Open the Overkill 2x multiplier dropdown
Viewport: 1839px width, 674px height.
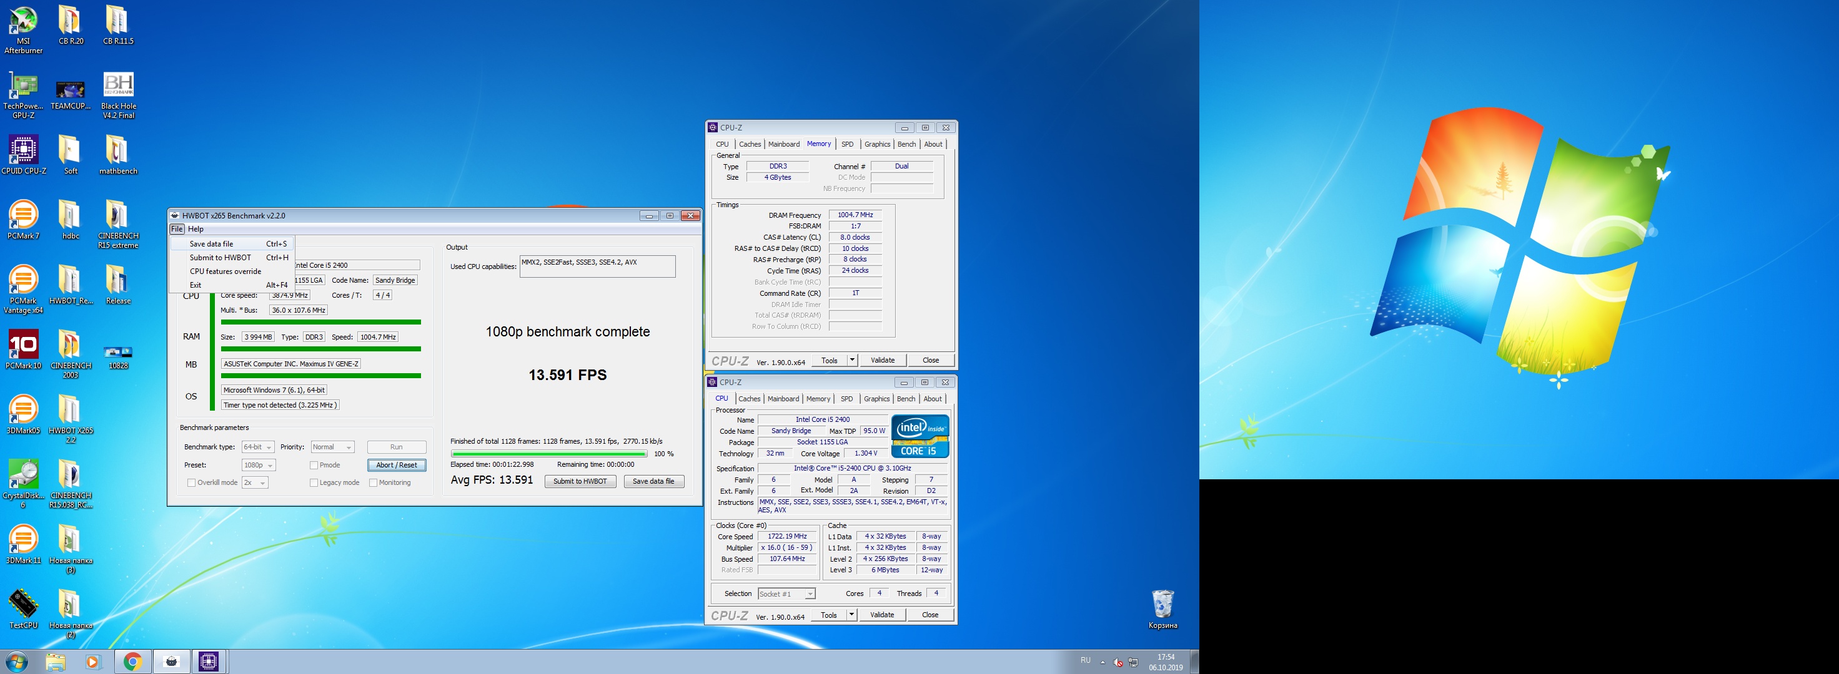click(x=255, y=483)
